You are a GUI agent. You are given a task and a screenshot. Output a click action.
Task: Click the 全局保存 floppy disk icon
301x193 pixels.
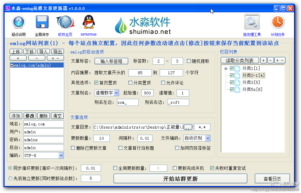point(42,22)
